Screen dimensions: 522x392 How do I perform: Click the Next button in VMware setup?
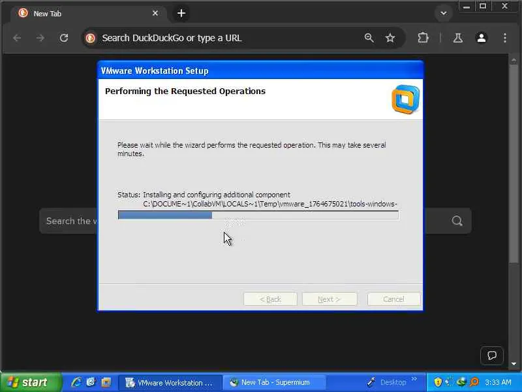[330, 299]
